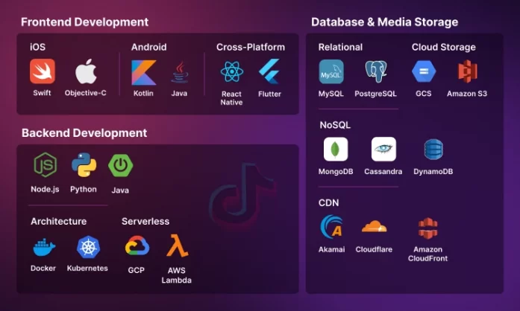Image resolution: width=520 pixels, height=311 pixels.
Task: Select the Amazon S3 red icon
Action: [467, 71]
